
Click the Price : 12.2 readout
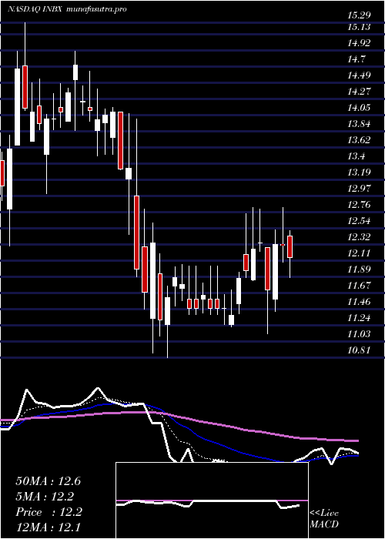(x=49, y=512)
